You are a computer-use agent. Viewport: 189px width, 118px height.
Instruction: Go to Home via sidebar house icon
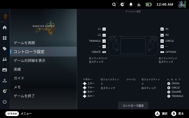(x=5, y=27)
